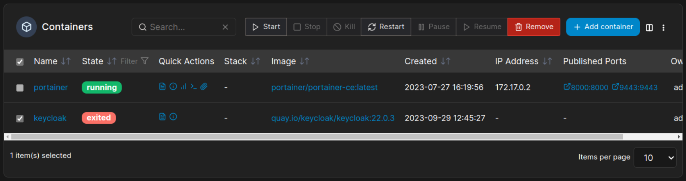
Task: Open stats quick action for portainer
Action: click(183, 86)
